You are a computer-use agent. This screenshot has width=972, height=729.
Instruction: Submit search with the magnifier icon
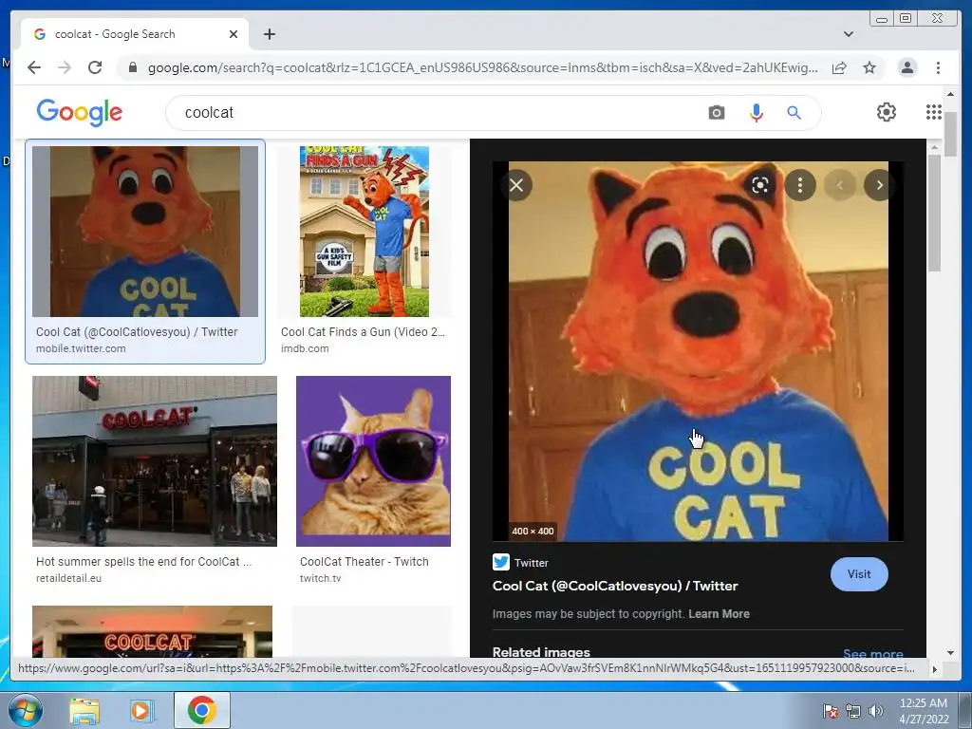[x=794, y=112]
